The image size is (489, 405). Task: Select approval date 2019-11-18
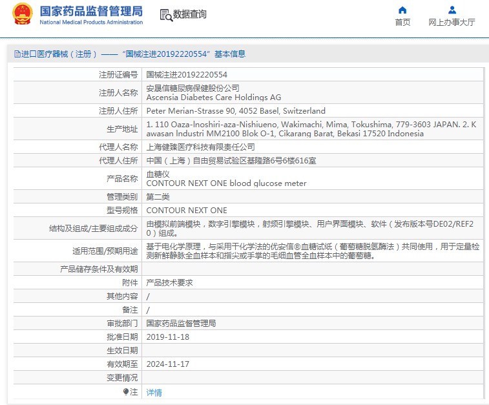(x=168, y=337)
